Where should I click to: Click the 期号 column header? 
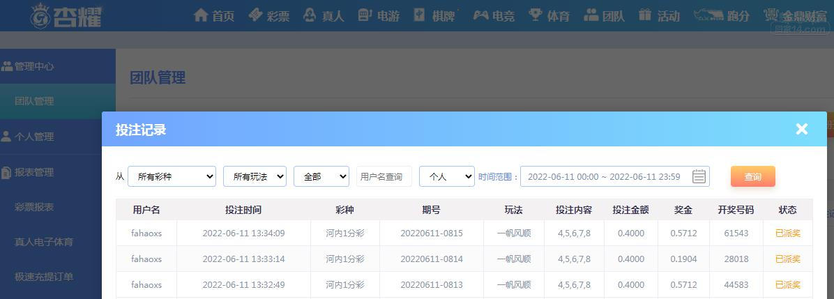[x=432, y=210]
